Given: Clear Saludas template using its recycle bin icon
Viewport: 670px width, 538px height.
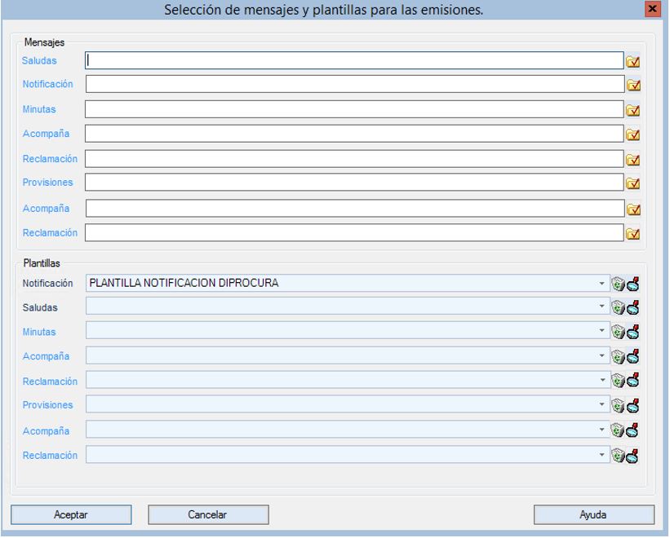Looking at the screenshot, I should point(618,307).
